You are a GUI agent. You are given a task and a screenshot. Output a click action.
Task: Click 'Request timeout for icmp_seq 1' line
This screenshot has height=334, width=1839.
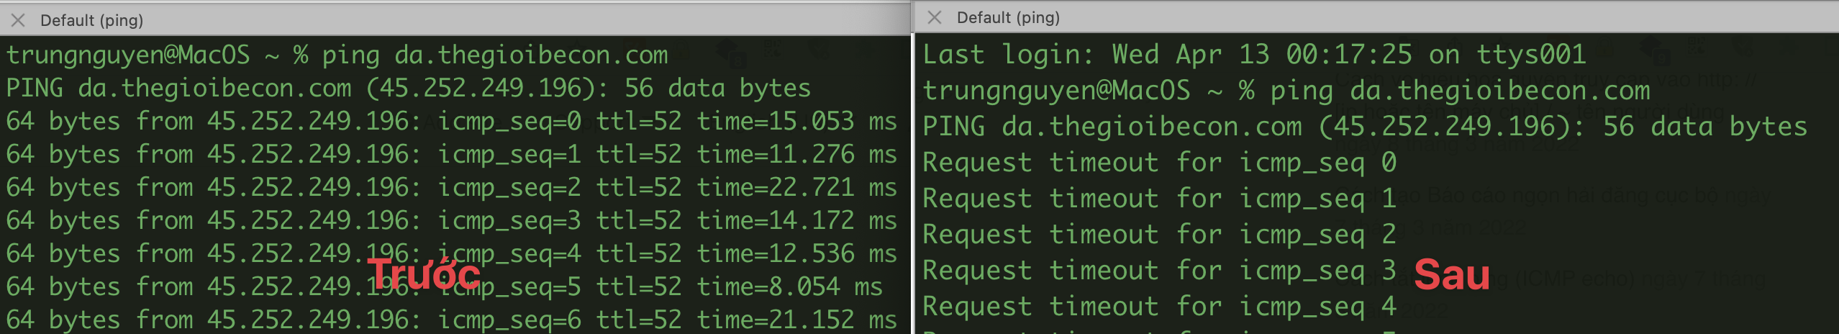point(1160,199)
